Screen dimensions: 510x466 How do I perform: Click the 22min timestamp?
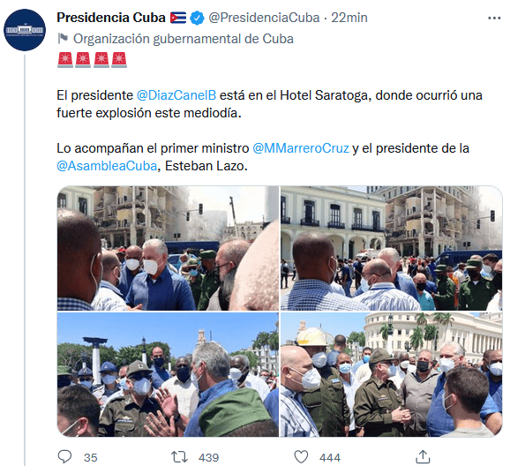(x=349, y=18)
